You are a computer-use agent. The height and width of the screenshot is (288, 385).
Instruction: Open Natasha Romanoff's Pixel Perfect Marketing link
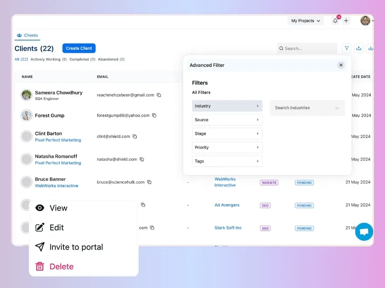[58, 163]
